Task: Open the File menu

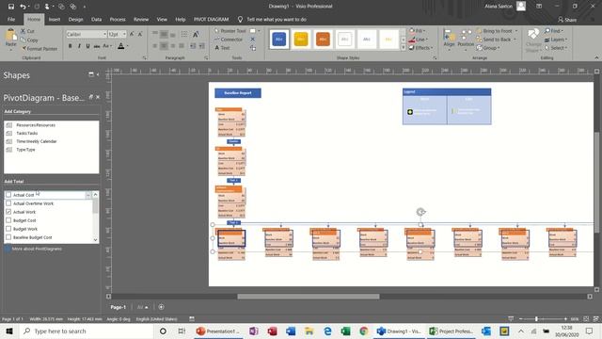Action: point(11,19)
